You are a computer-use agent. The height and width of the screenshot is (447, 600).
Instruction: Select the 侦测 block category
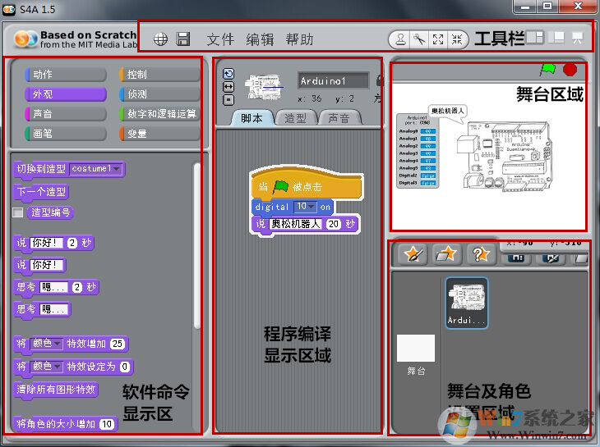coord(159,94)
